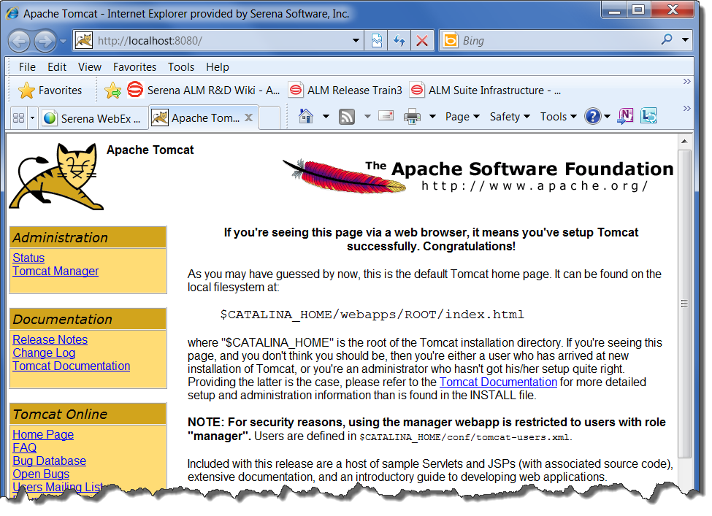Click the Quick Tabs grid icon
Screen dimensions: 712x516
[18, 118]
